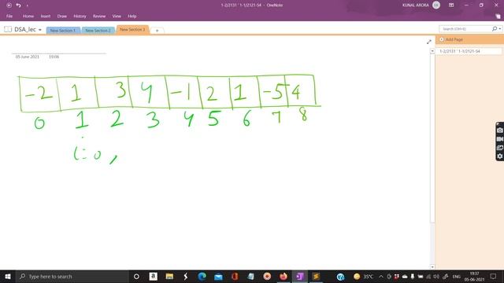Image resolution: width=504 pixels, height=283 pixels.
Task: Open the View ribbon tab
Action: point(117,16)
